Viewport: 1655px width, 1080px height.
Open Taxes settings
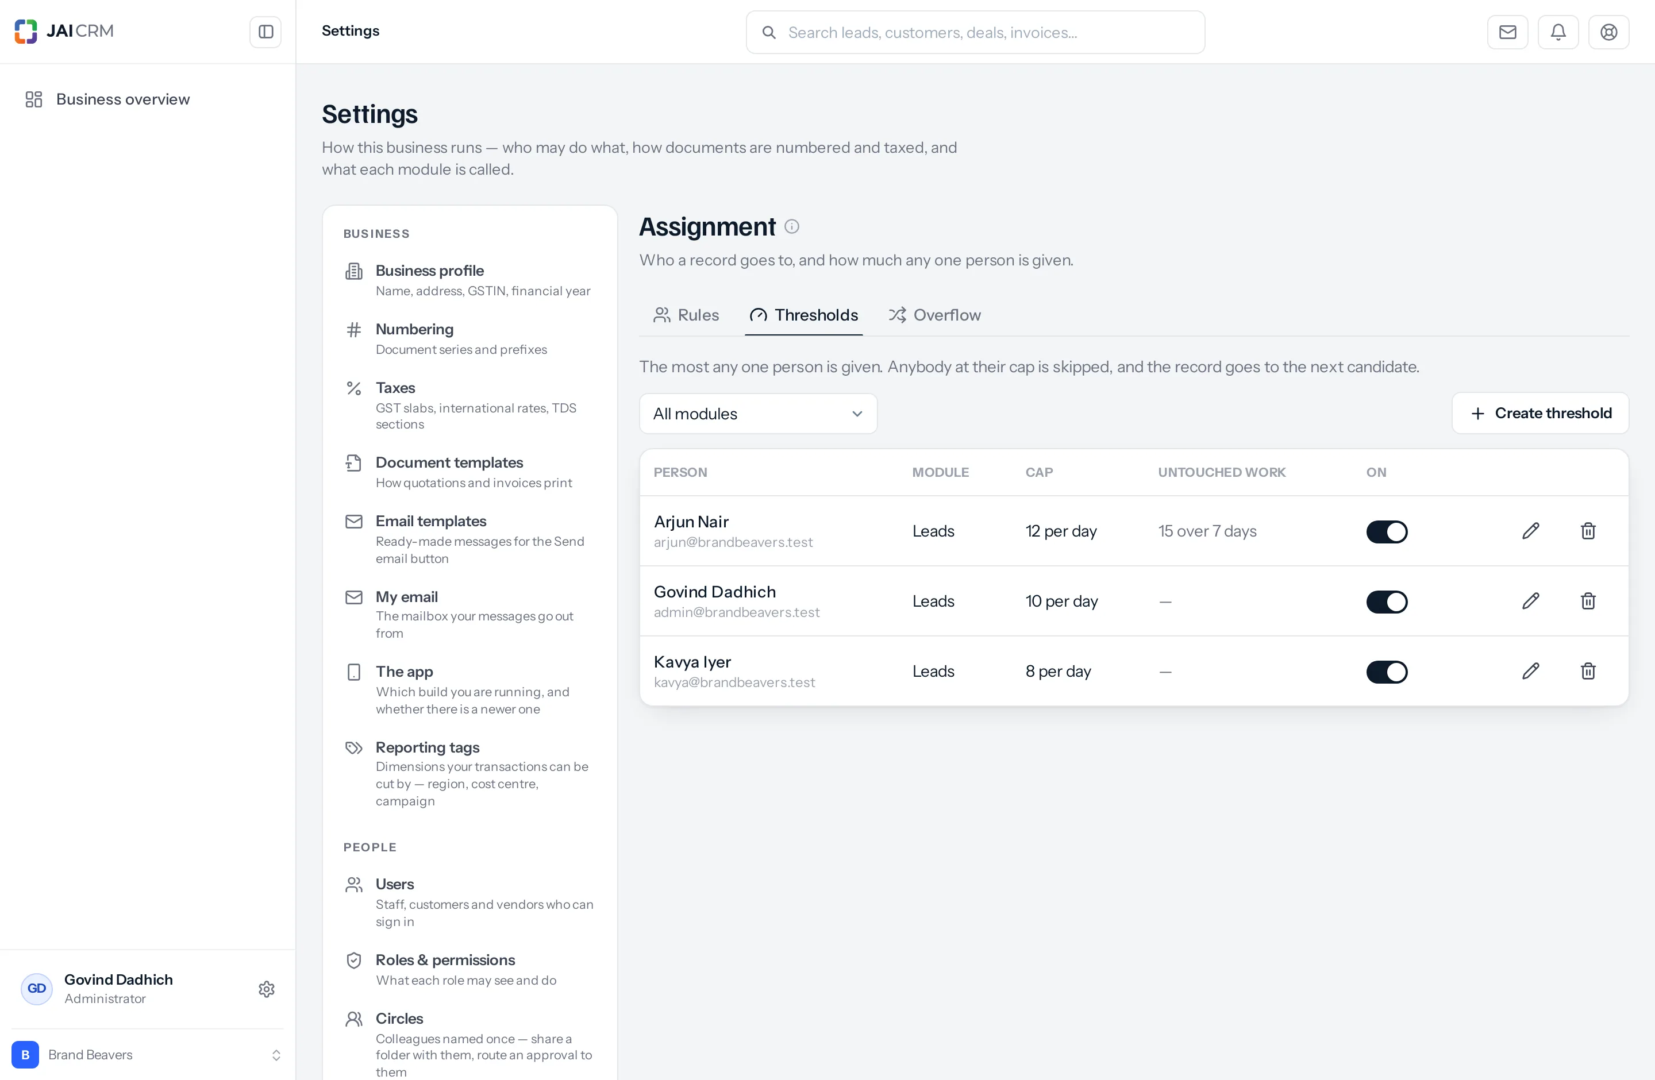click(470, 405)
